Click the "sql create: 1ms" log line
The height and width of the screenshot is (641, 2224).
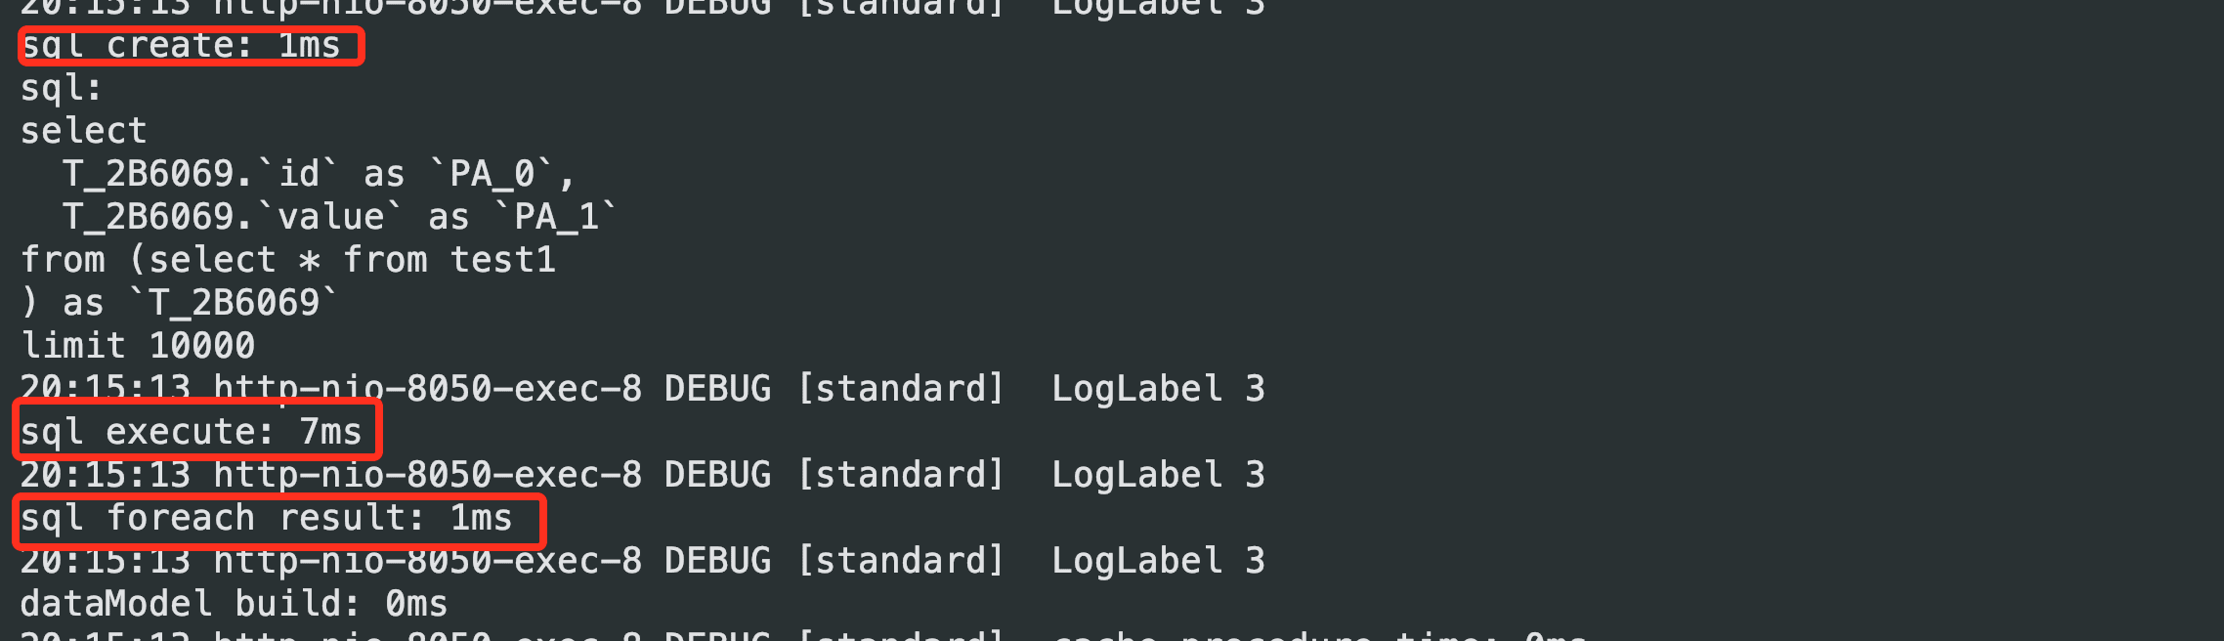[181, 46]
